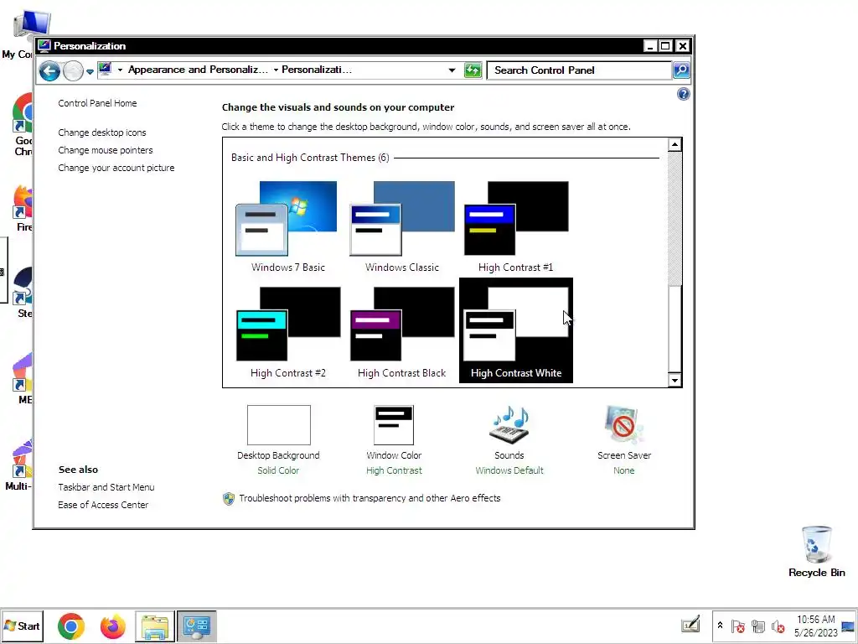Click the Solid Color label

278,470
